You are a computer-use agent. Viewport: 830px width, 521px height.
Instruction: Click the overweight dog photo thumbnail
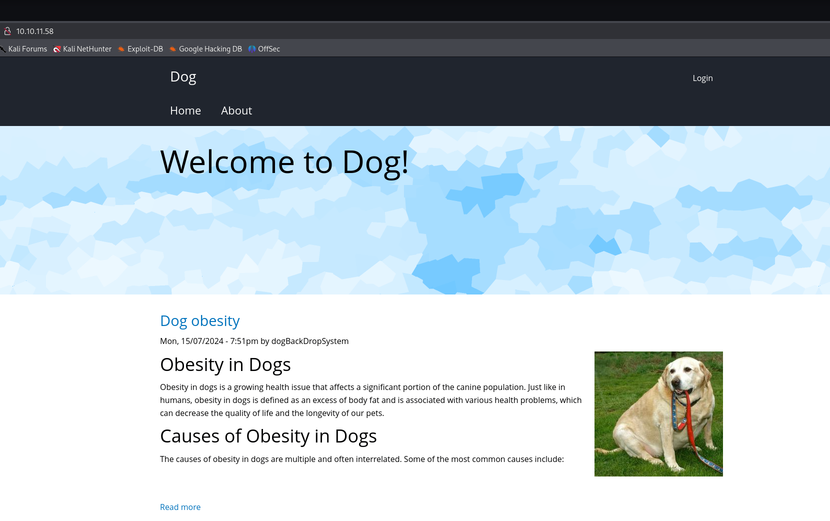[658, 414]
